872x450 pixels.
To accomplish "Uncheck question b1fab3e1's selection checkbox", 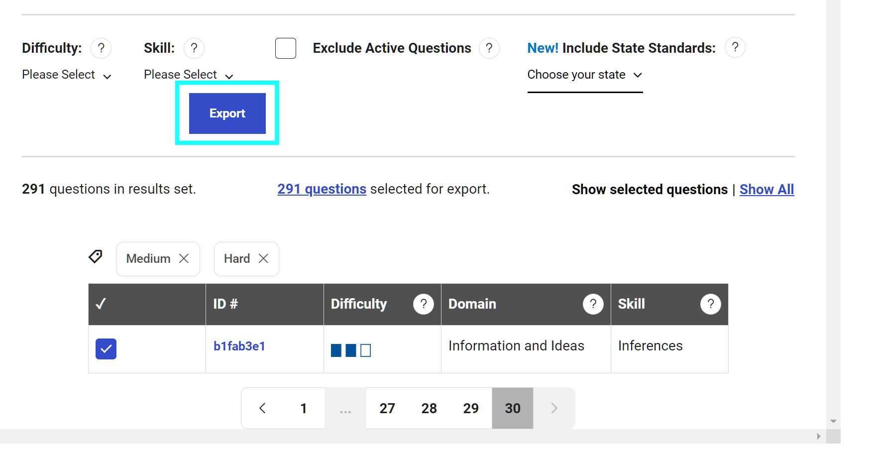I will pos(106,349).
